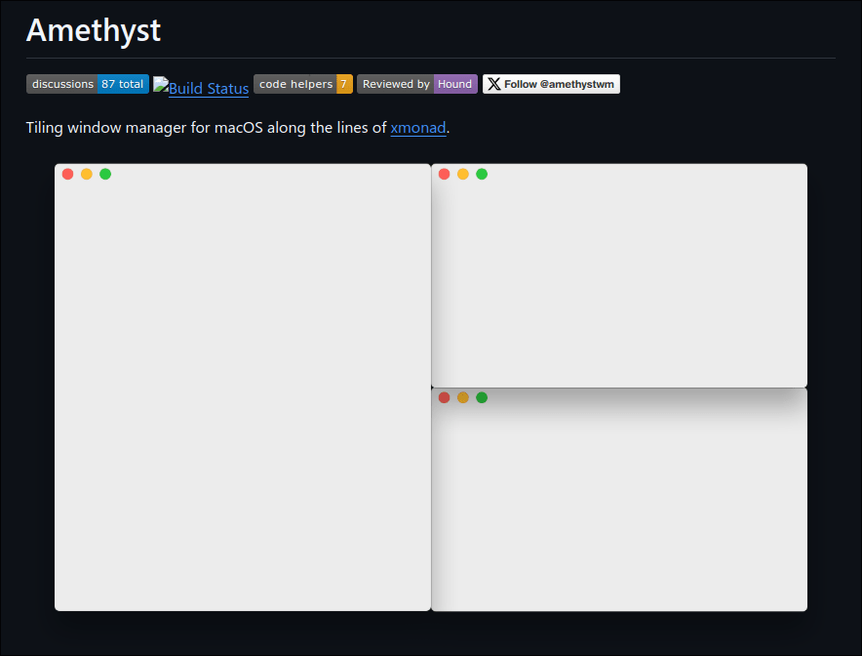This screenshot has width=862, height=656.
Task: Open the discussions 87 total badge
Action: [87, 84]
